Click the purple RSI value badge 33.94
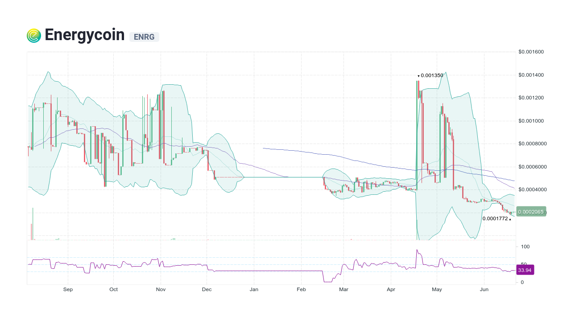 525,270
